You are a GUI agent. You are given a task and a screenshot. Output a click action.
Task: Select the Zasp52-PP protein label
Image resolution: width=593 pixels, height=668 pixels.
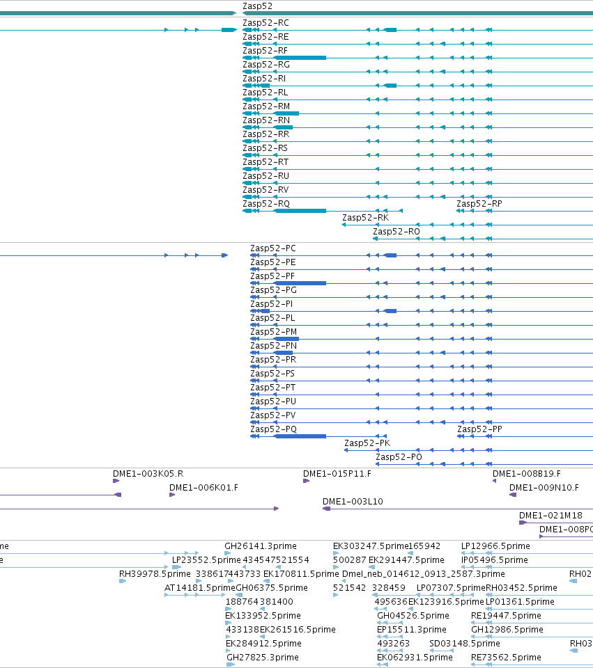point(479,429)
